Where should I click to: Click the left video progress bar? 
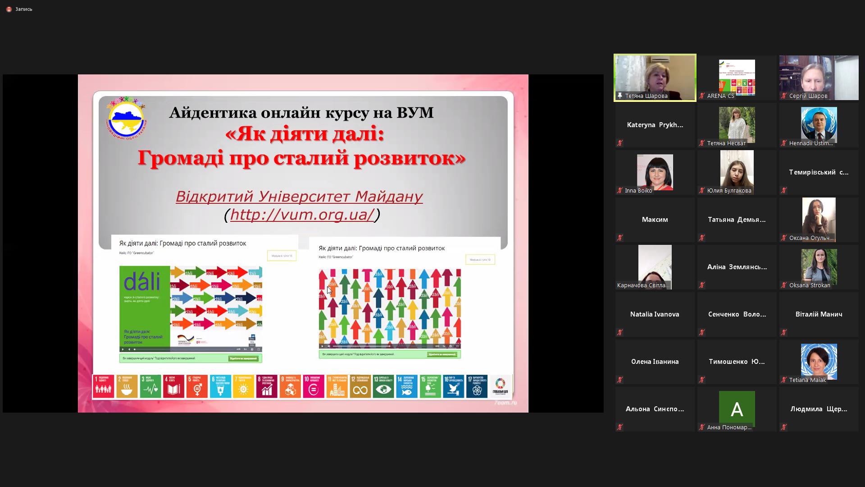tap(185, 349)
